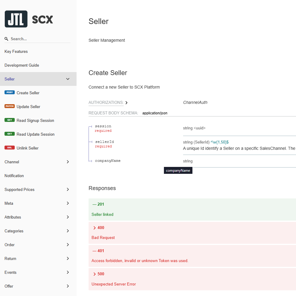This screenshot has height=296, width=296.
Task: Click GET badge beside Read Update Session
Action: click(x=10, y=134)
